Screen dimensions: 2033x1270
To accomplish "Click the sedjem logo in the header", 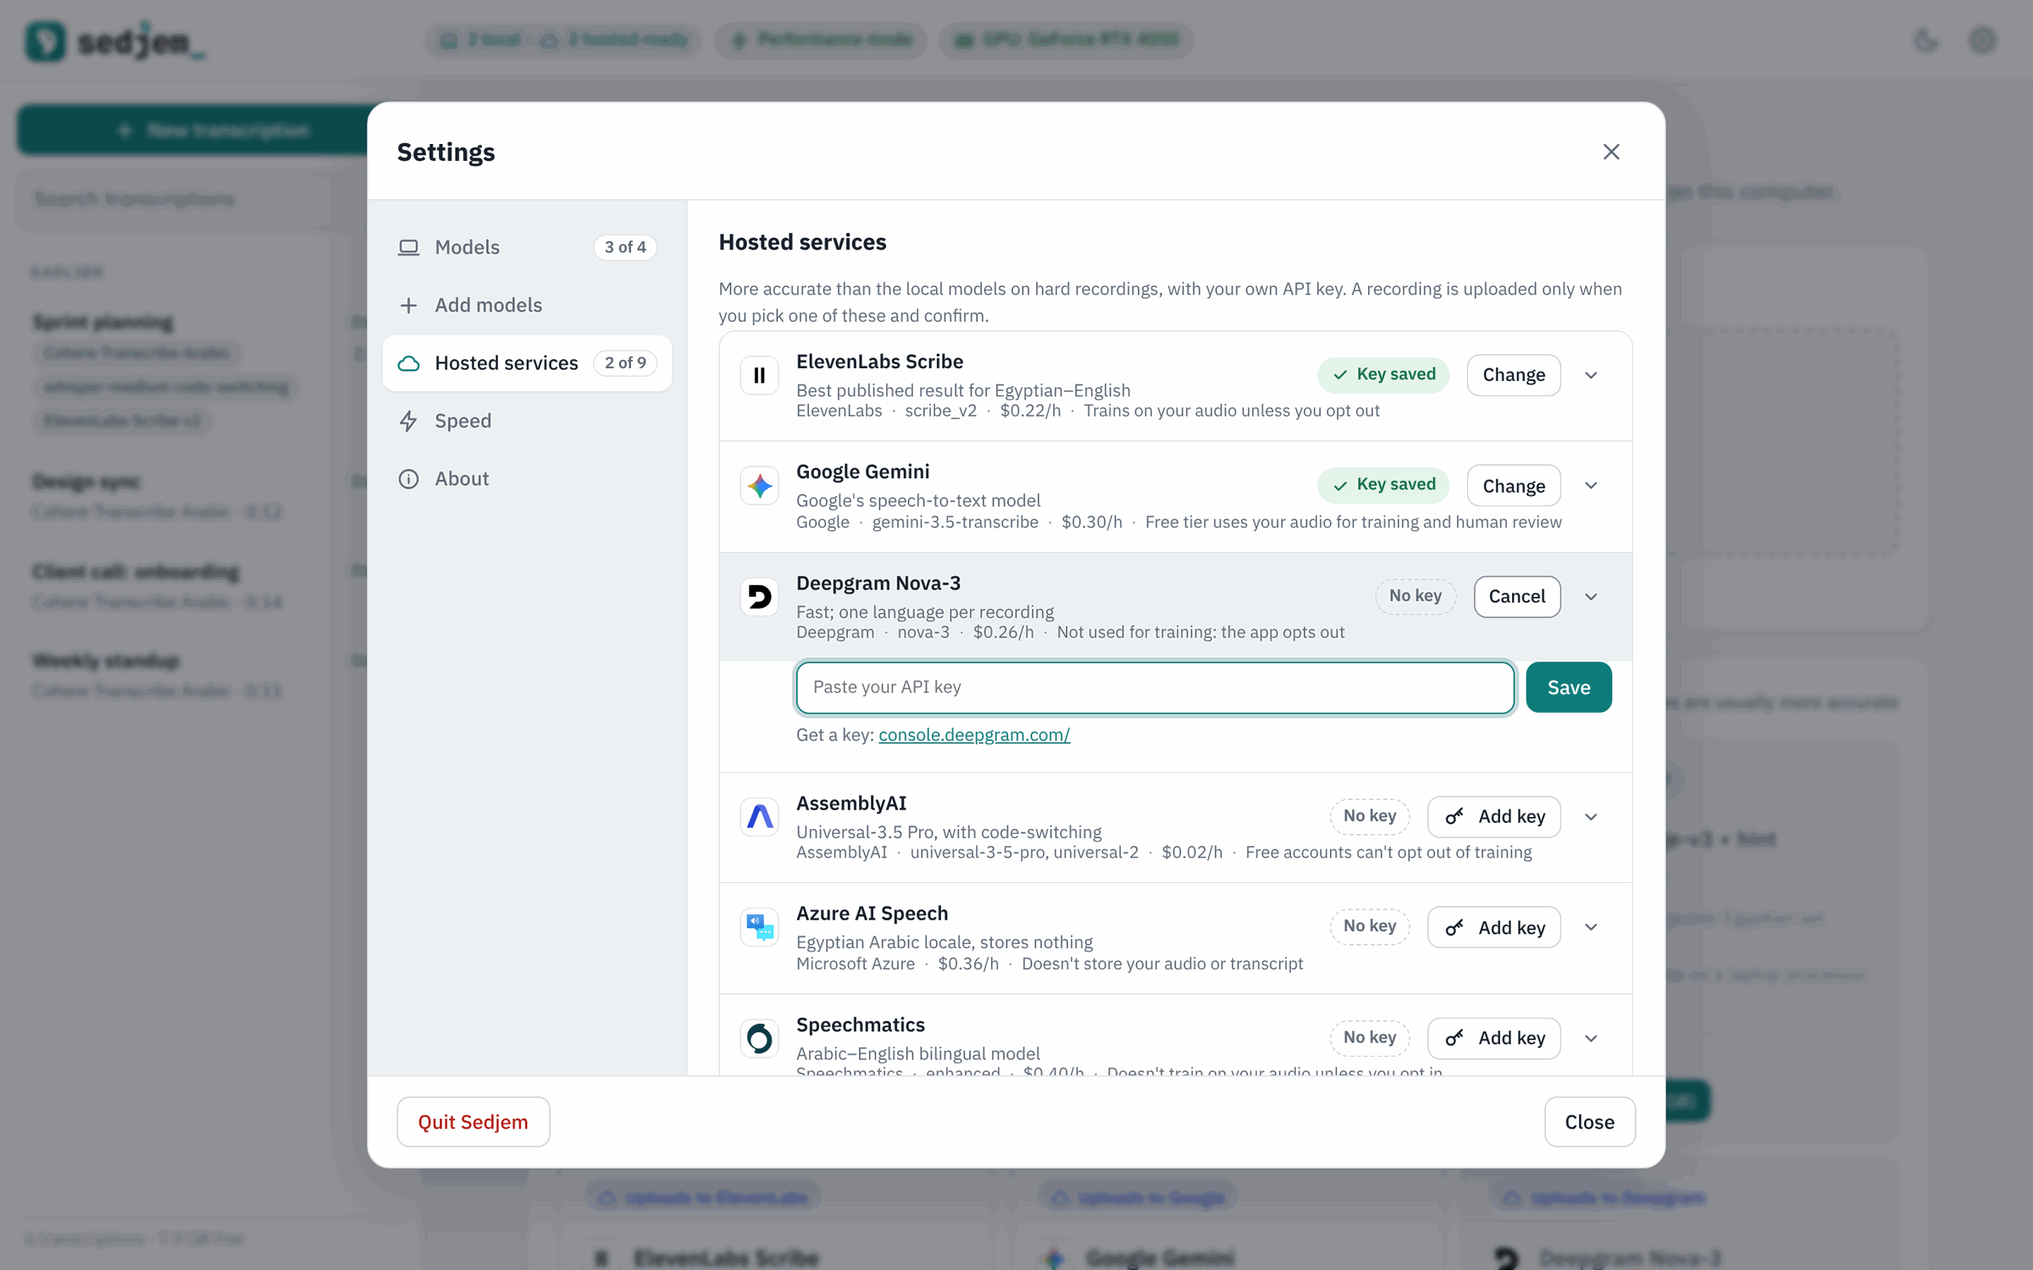I will pos(116,41).
